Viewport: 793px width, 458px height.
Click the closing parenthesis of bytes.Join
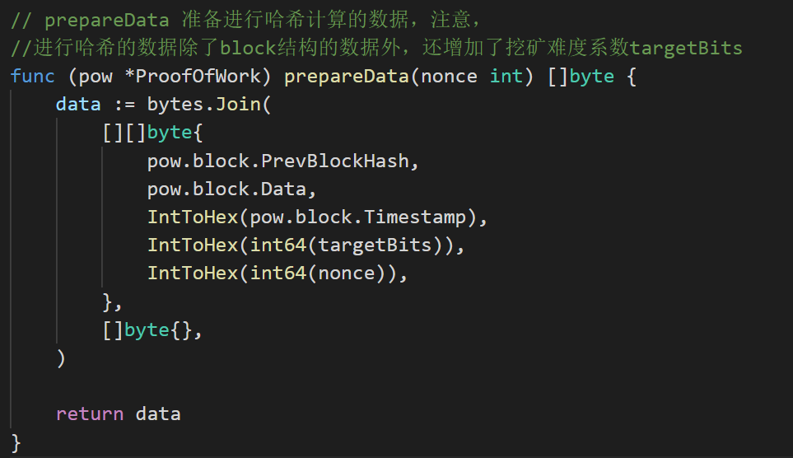pos(61,358)
